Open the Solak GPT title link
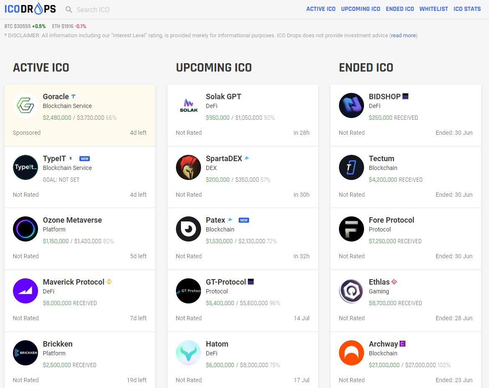Viewport: 489px width, 388px height. point(223,97)
